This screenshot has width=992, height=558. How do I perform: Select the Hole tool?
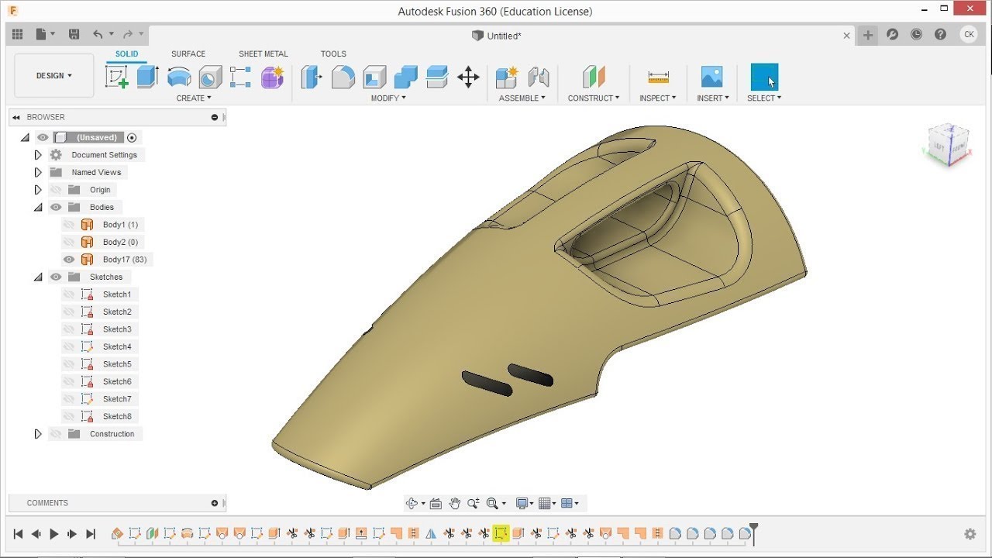click(210, 77)
